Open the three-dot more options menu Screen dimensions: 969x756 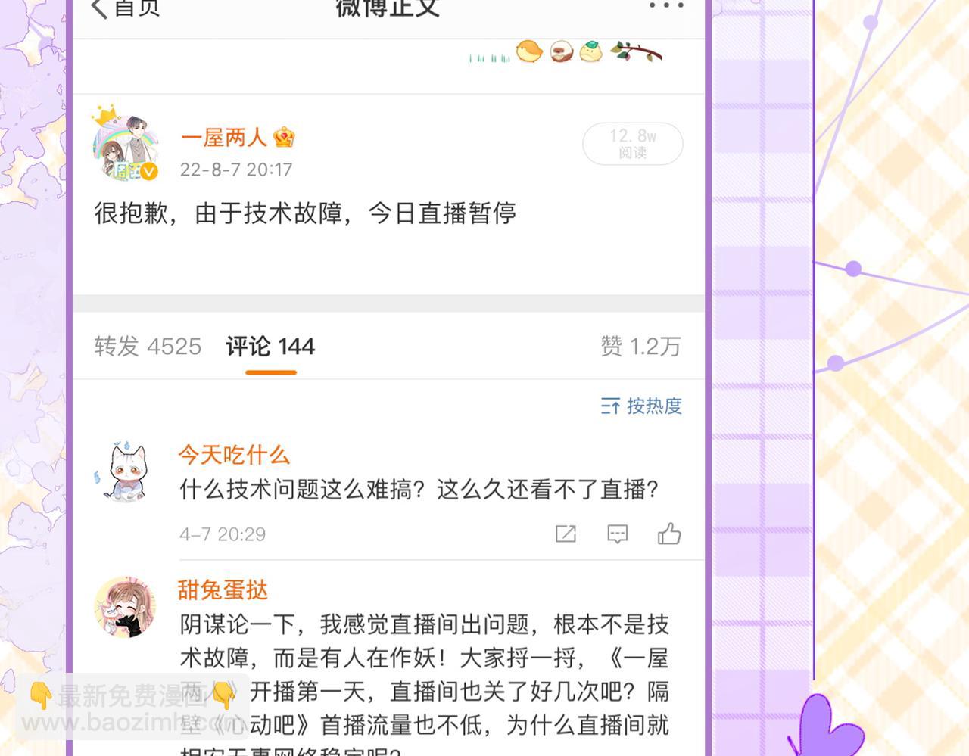666,6
